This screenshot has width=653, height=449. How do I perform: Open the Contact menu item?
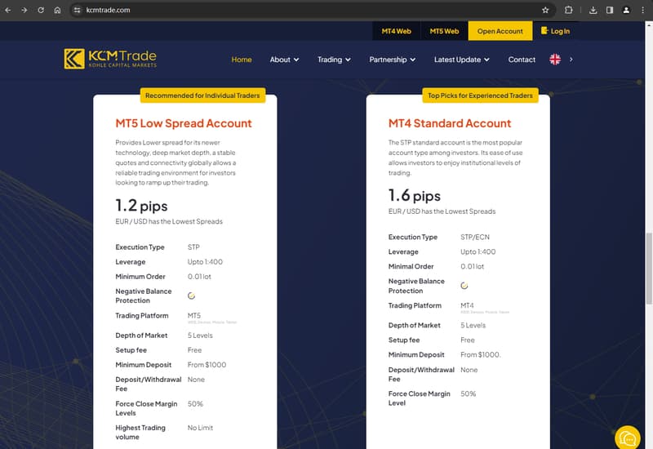[522, 60]
